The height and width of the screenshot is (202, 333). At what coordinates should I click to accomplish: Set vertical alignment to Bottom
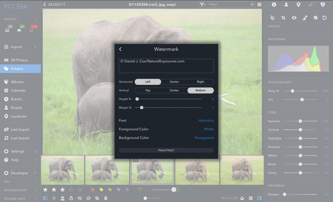tap(200, 90)
